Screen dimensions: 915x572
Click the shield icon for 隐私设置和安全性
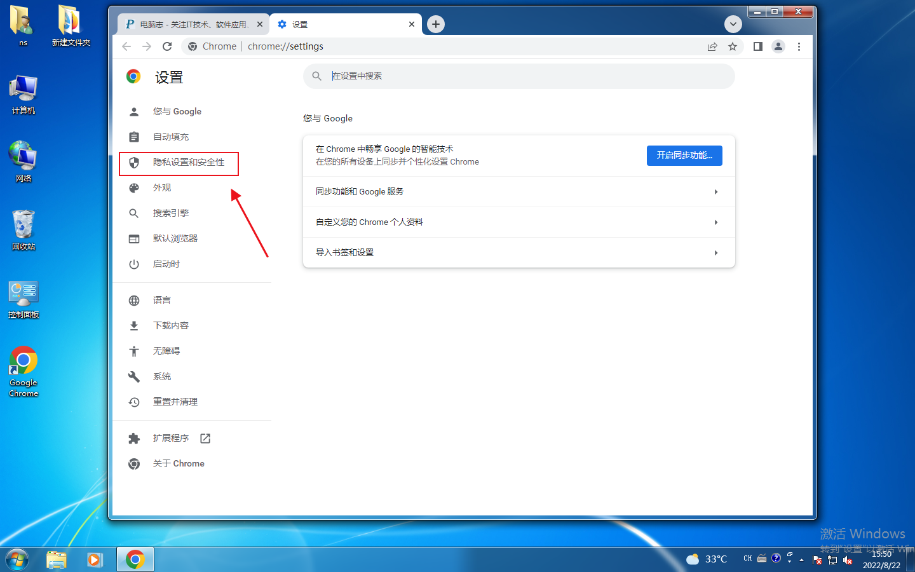pos(134,163)
